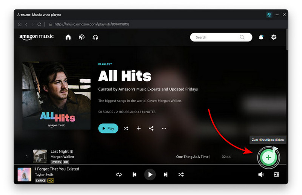Image resolution: width=302 pixels, height=195 pixels.
Task: Minimize the web player window
Action: coord(277,15)
